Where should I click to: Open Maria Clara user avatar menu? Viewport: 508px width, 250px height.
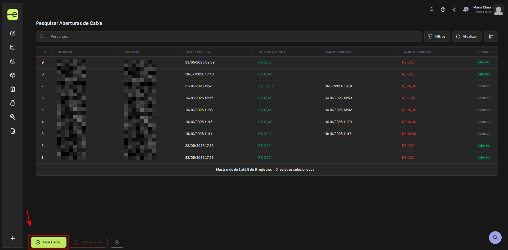pos(498,10)
